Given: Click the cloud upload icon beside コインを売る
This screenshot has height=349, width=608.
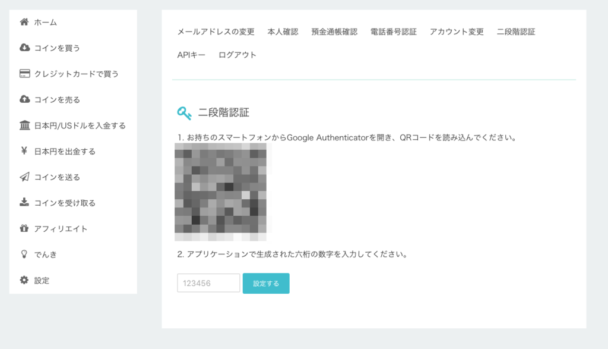Looking at the screenshot, I should 24,99.
